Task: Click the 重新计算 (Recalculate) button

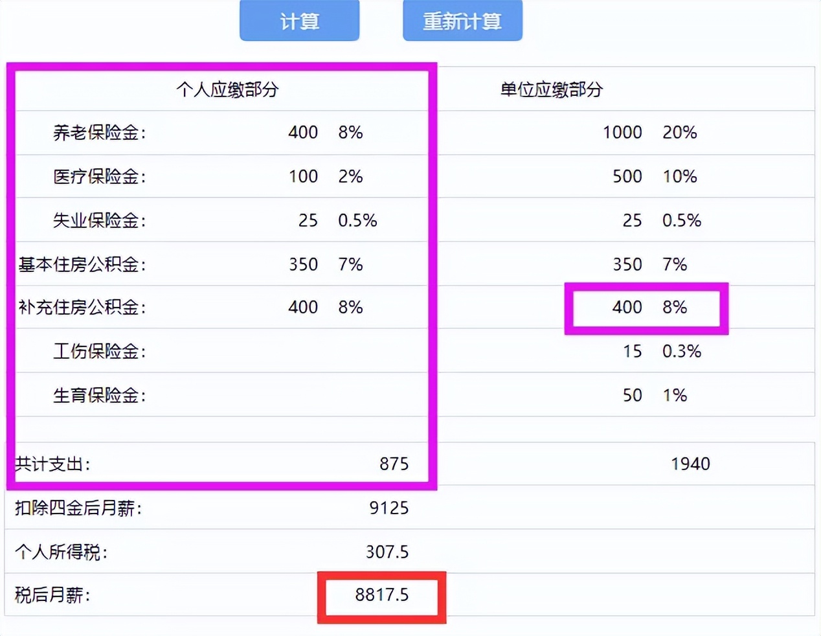Action: pyautogui.click(x=462, y=21)
